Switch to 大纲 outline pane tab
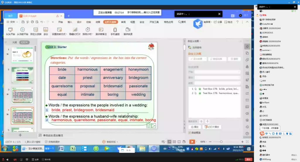Viewport: 300px width, 162px height. [x=14, y=42]
